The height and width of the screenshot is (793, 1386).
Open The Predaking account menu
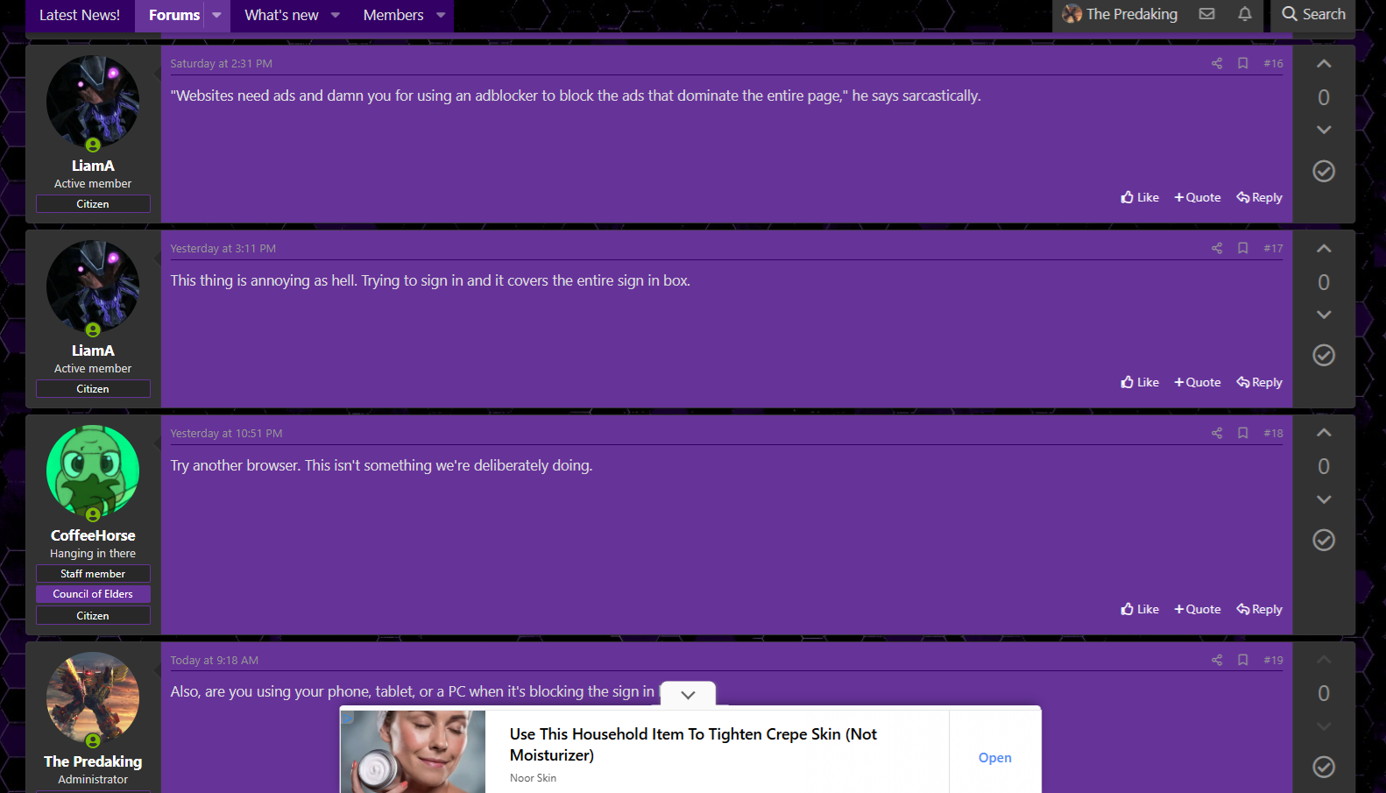pyautogui.click(x=1120, y=14)
